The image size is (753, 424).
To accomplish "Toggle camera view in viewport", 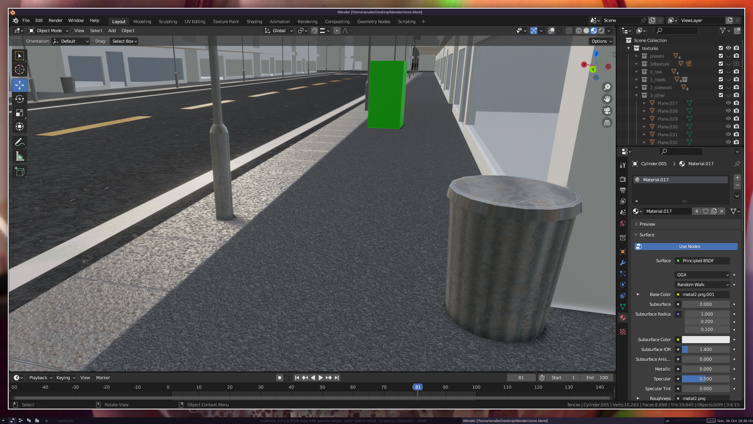I will [607, 111].
